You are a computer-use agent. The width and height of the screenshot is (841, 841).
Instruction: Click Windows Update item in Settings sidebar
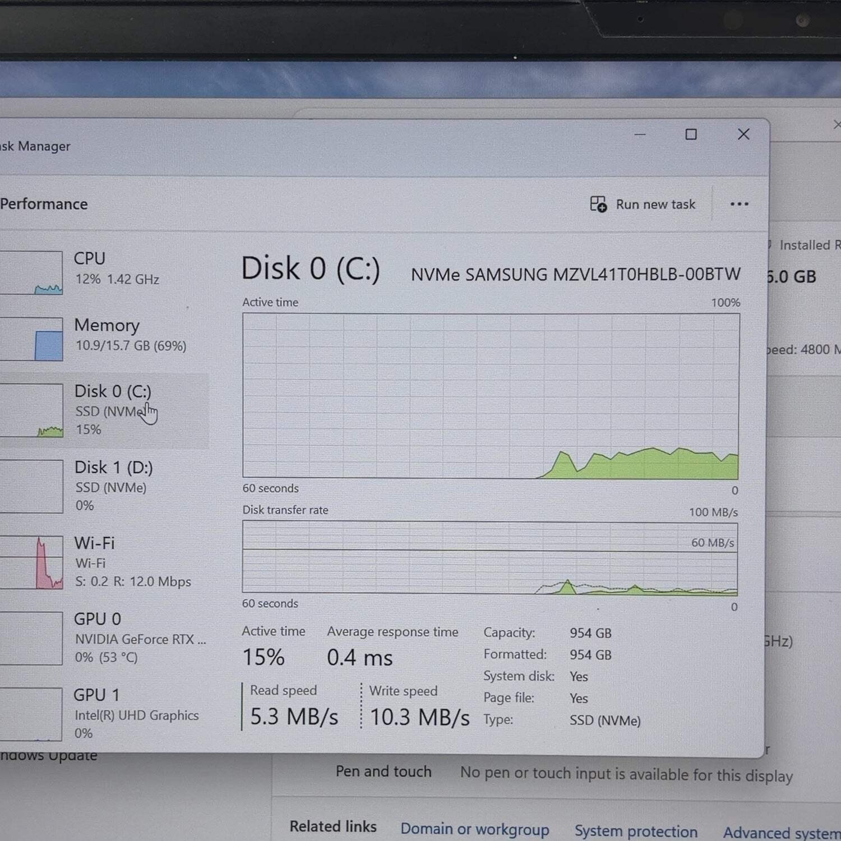pyautogui.click(x=48, y=755)
